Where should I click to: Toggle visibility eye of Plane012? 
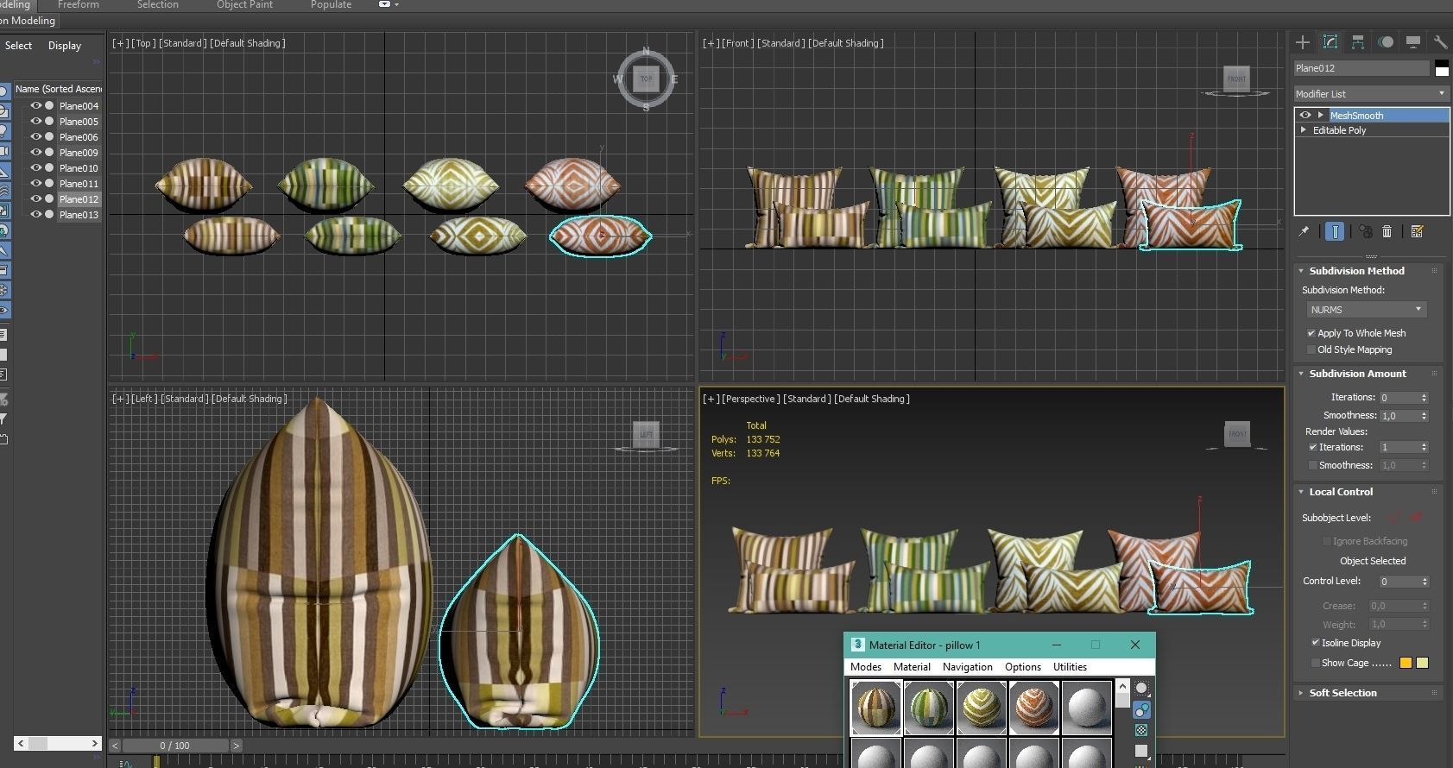coord(36,198)
